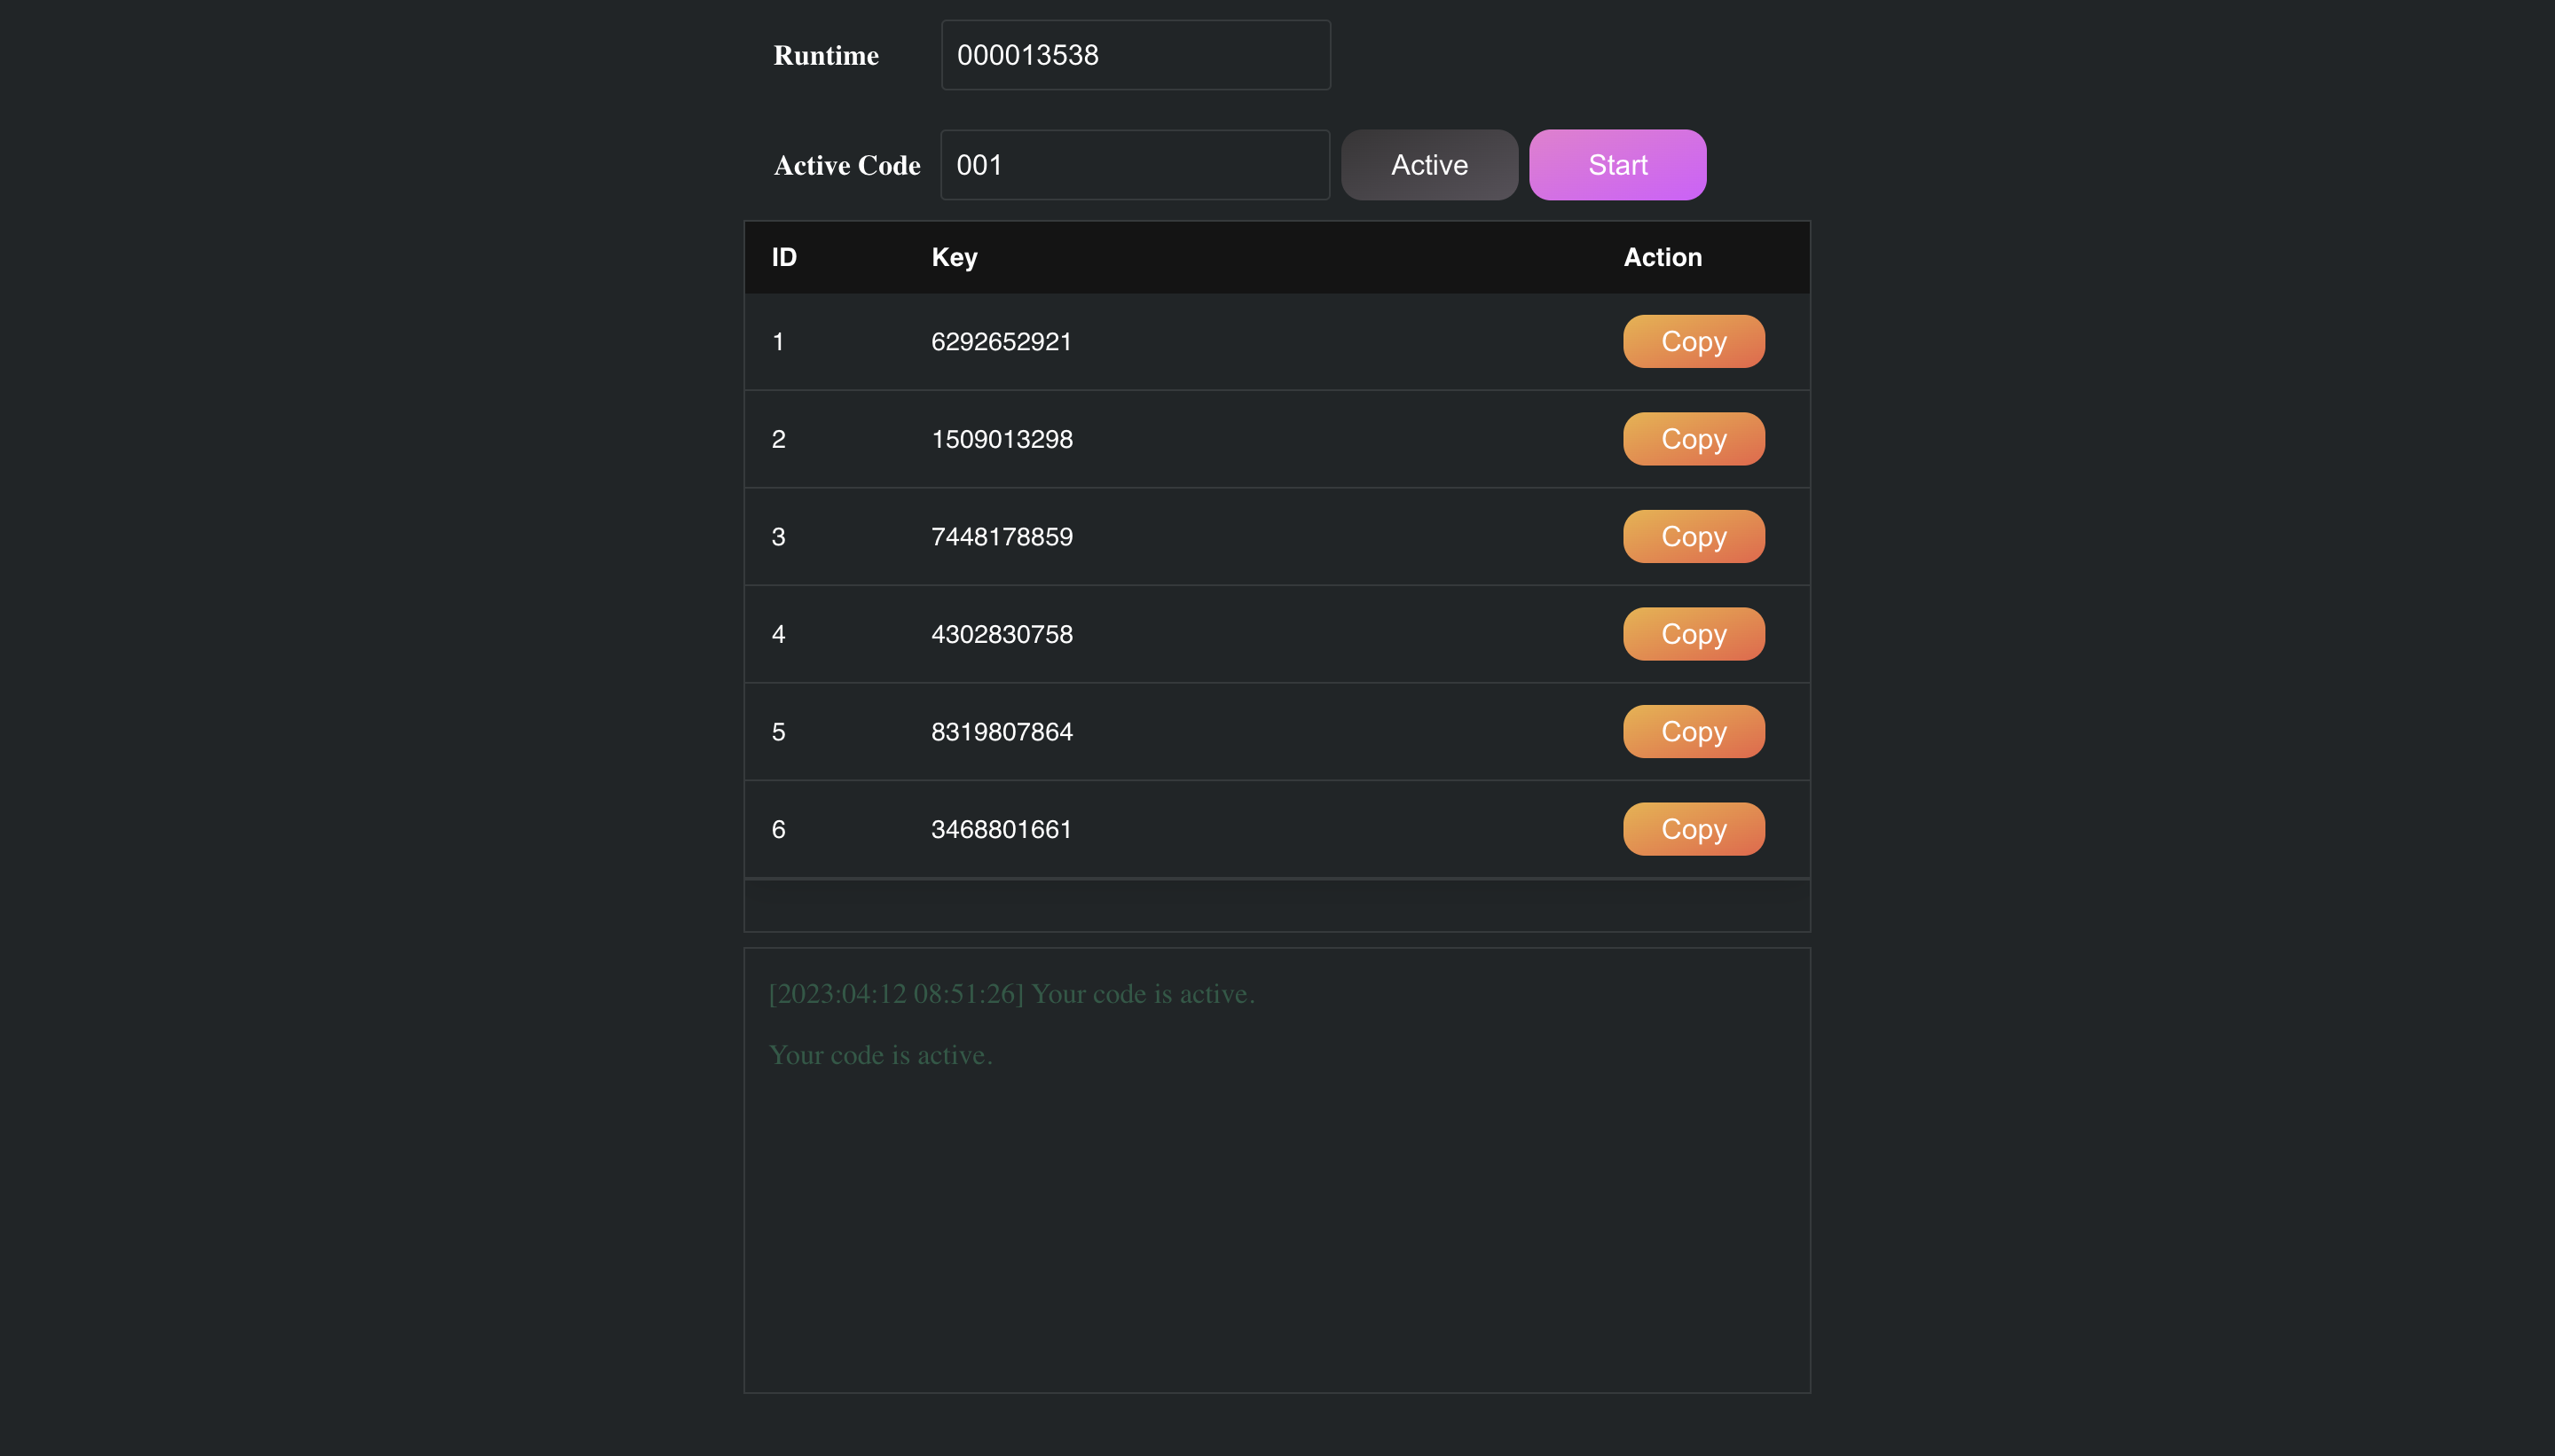Screen dimensions: 2555x1456
Task: Click the Key column header
Action: tap(955, 257)
